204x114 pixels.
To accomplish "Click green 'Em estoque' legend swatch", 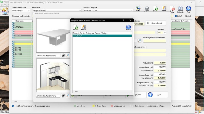I will 75,106.
